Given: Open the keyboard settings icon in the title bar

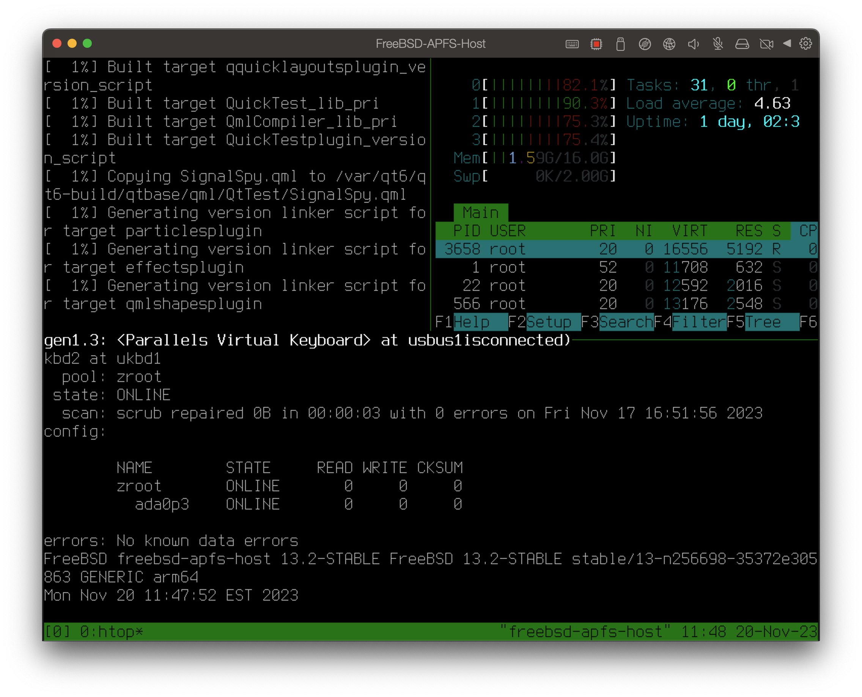Looking at the screenshot, I should click(573, 44).
